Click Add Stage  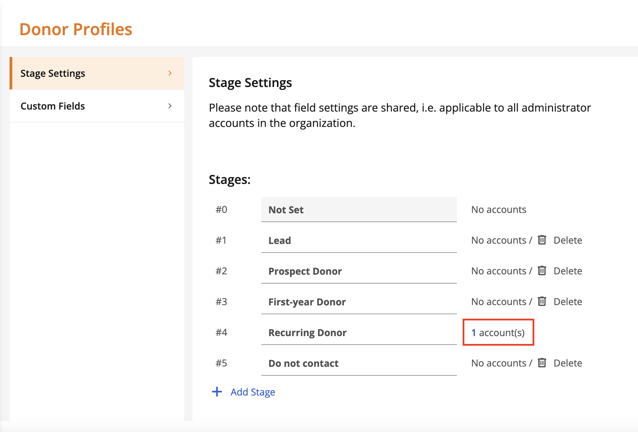coord(252,392)
